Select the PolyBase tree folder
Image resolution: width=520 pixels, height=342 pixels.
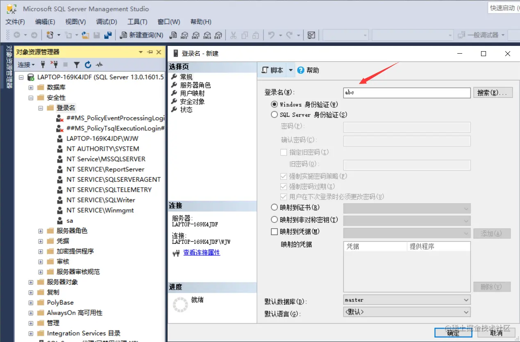pyautogui.click(x=60, y=302)
